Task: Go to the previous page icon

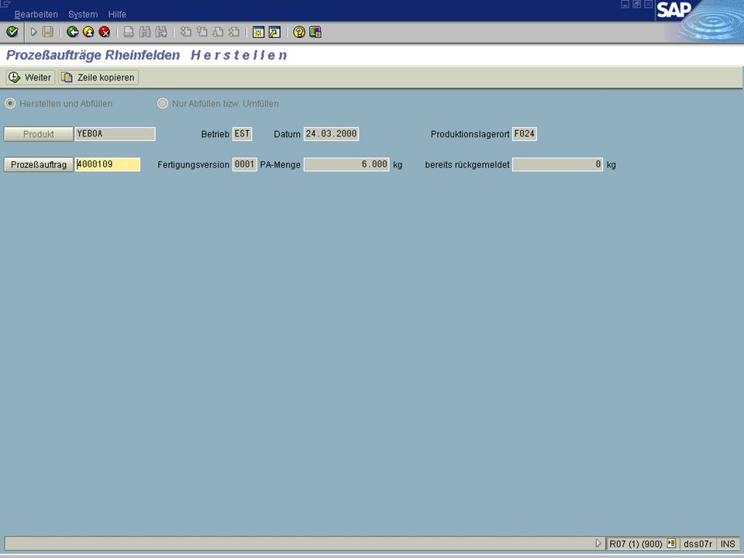Action: [202, 32]
